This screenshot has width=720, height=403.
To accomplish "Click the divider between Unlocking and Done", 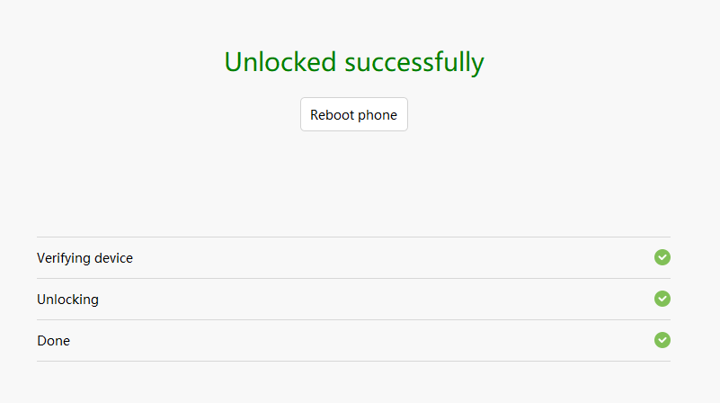I will [353, 320].
